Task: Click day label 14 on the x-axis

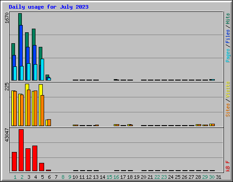Action: tap(102, 177)
